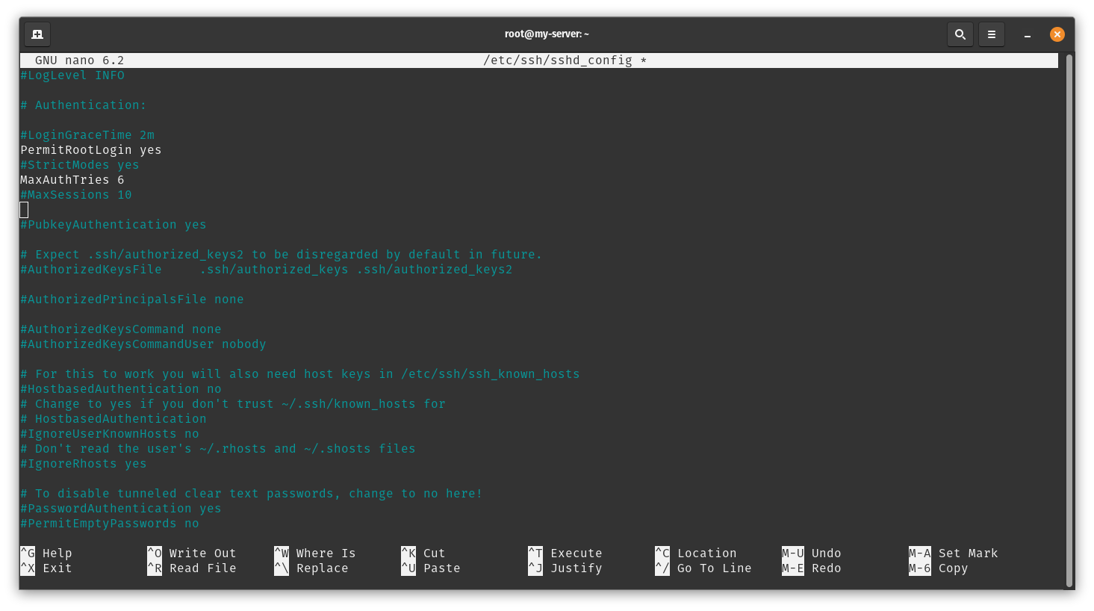Select the ^W Where Is option
This screenshot has width=1094, height=611.
click(x=315, y=553)
